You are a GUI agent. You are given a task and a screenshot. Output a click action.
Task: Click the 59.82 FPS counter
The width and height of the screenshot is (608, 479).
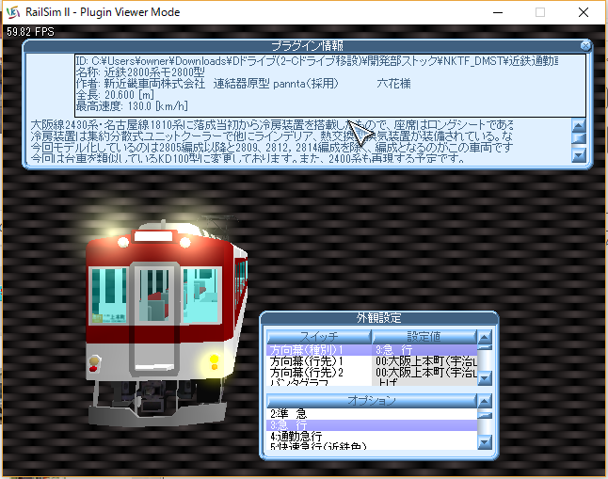pos(30,32)
